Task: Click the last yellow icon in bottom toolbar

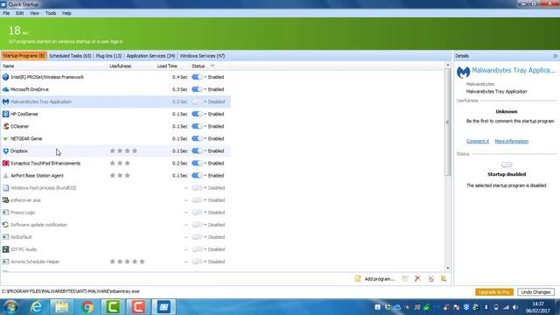Action: [x=444, y=278]
